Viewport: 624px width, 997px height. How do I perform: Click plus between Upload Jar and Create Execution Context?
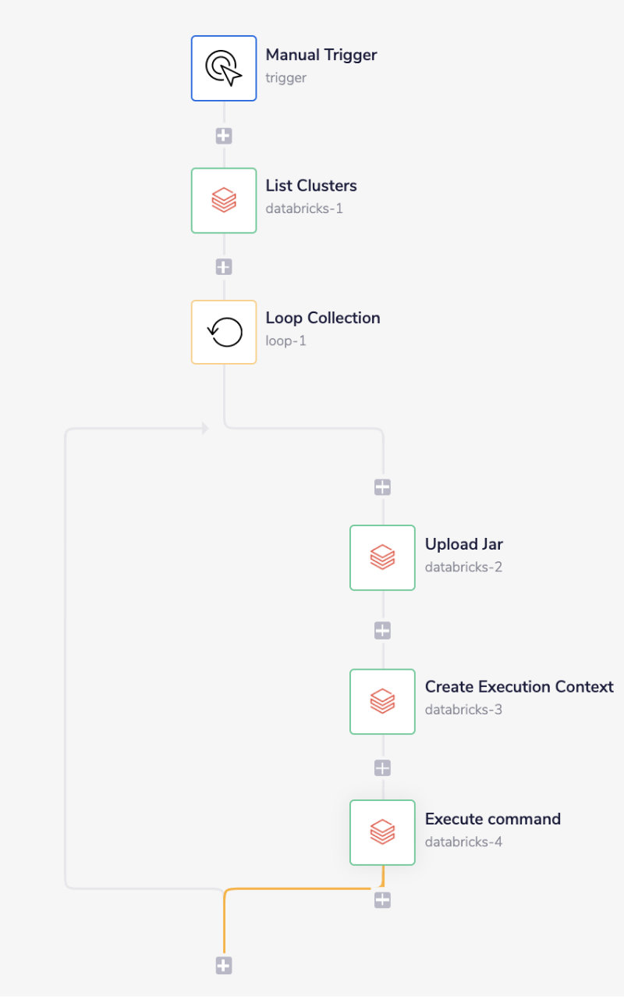[382, 629]
